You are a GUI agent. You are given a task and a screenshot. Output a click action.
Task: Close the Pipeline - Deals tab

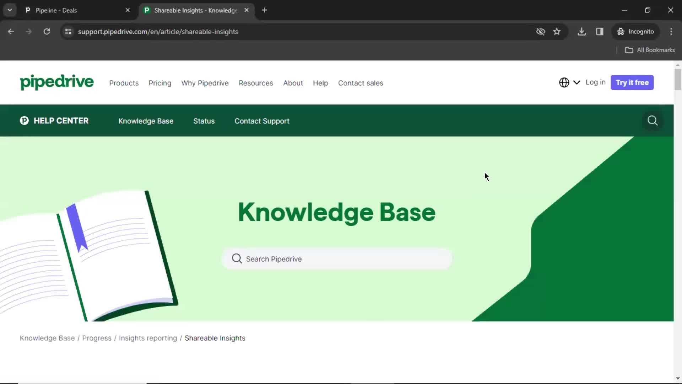point(128,10)
